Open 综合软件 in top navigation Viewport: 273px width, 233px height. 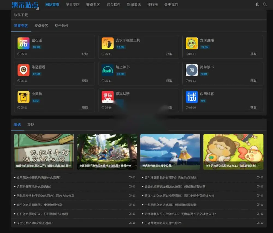(113, 5)
